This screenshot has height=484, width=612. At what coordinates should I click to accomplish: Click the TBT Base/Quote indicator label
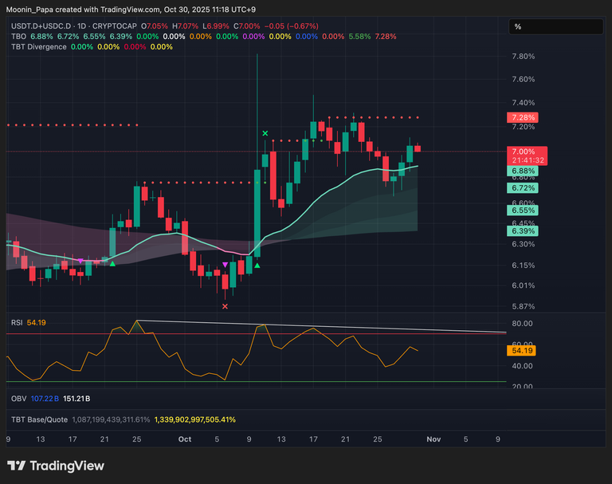coord(39,419)
